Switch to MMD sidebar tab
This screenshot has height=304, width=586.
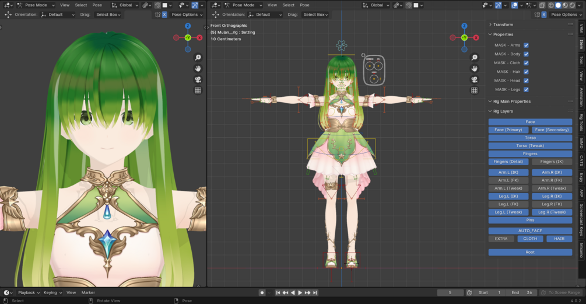click(x=581, y=143)
